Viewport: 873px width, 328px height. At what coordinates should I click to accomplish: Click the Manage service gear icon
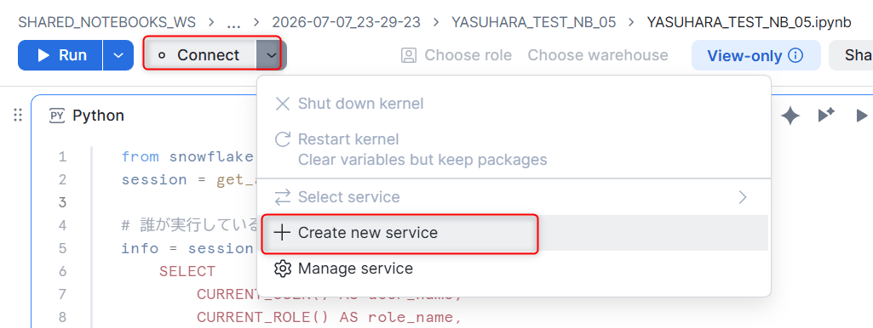[283, 269]
